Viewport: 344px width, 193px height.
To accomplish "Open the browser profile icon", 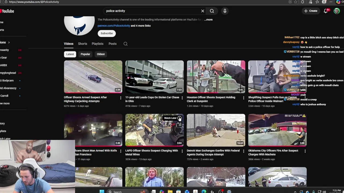I will pos(324,2).
